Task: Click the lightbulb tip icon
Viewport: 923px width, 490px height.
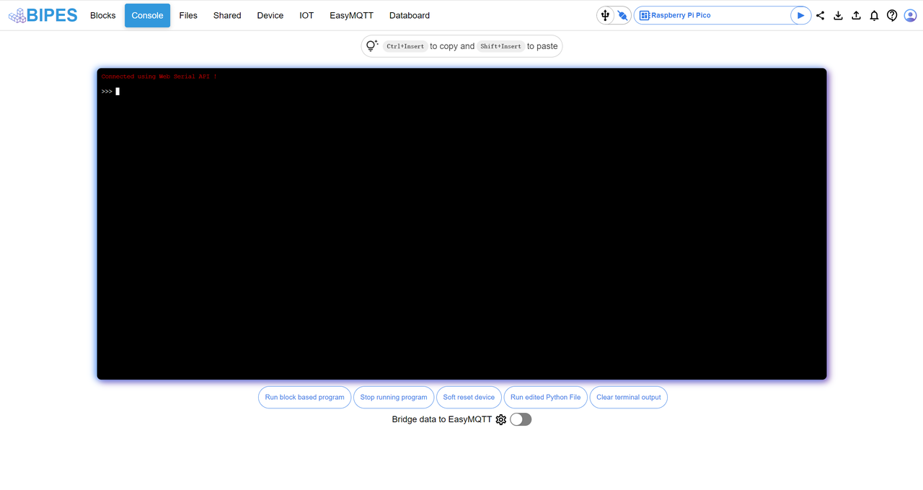Action: (372, 45)
